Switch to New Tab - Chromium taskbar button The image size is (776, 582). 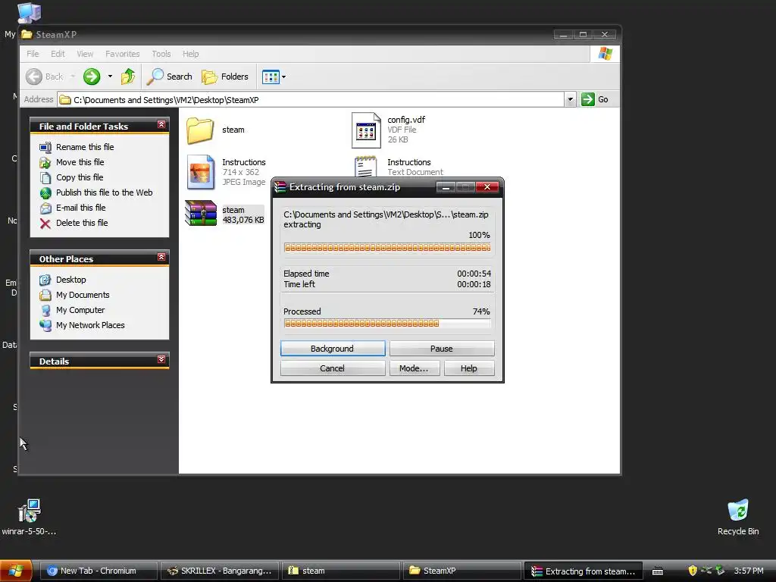(98, 571)
